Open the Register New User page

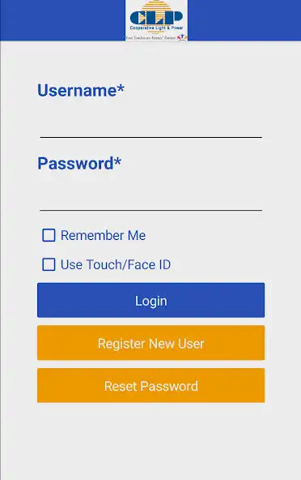151,343
